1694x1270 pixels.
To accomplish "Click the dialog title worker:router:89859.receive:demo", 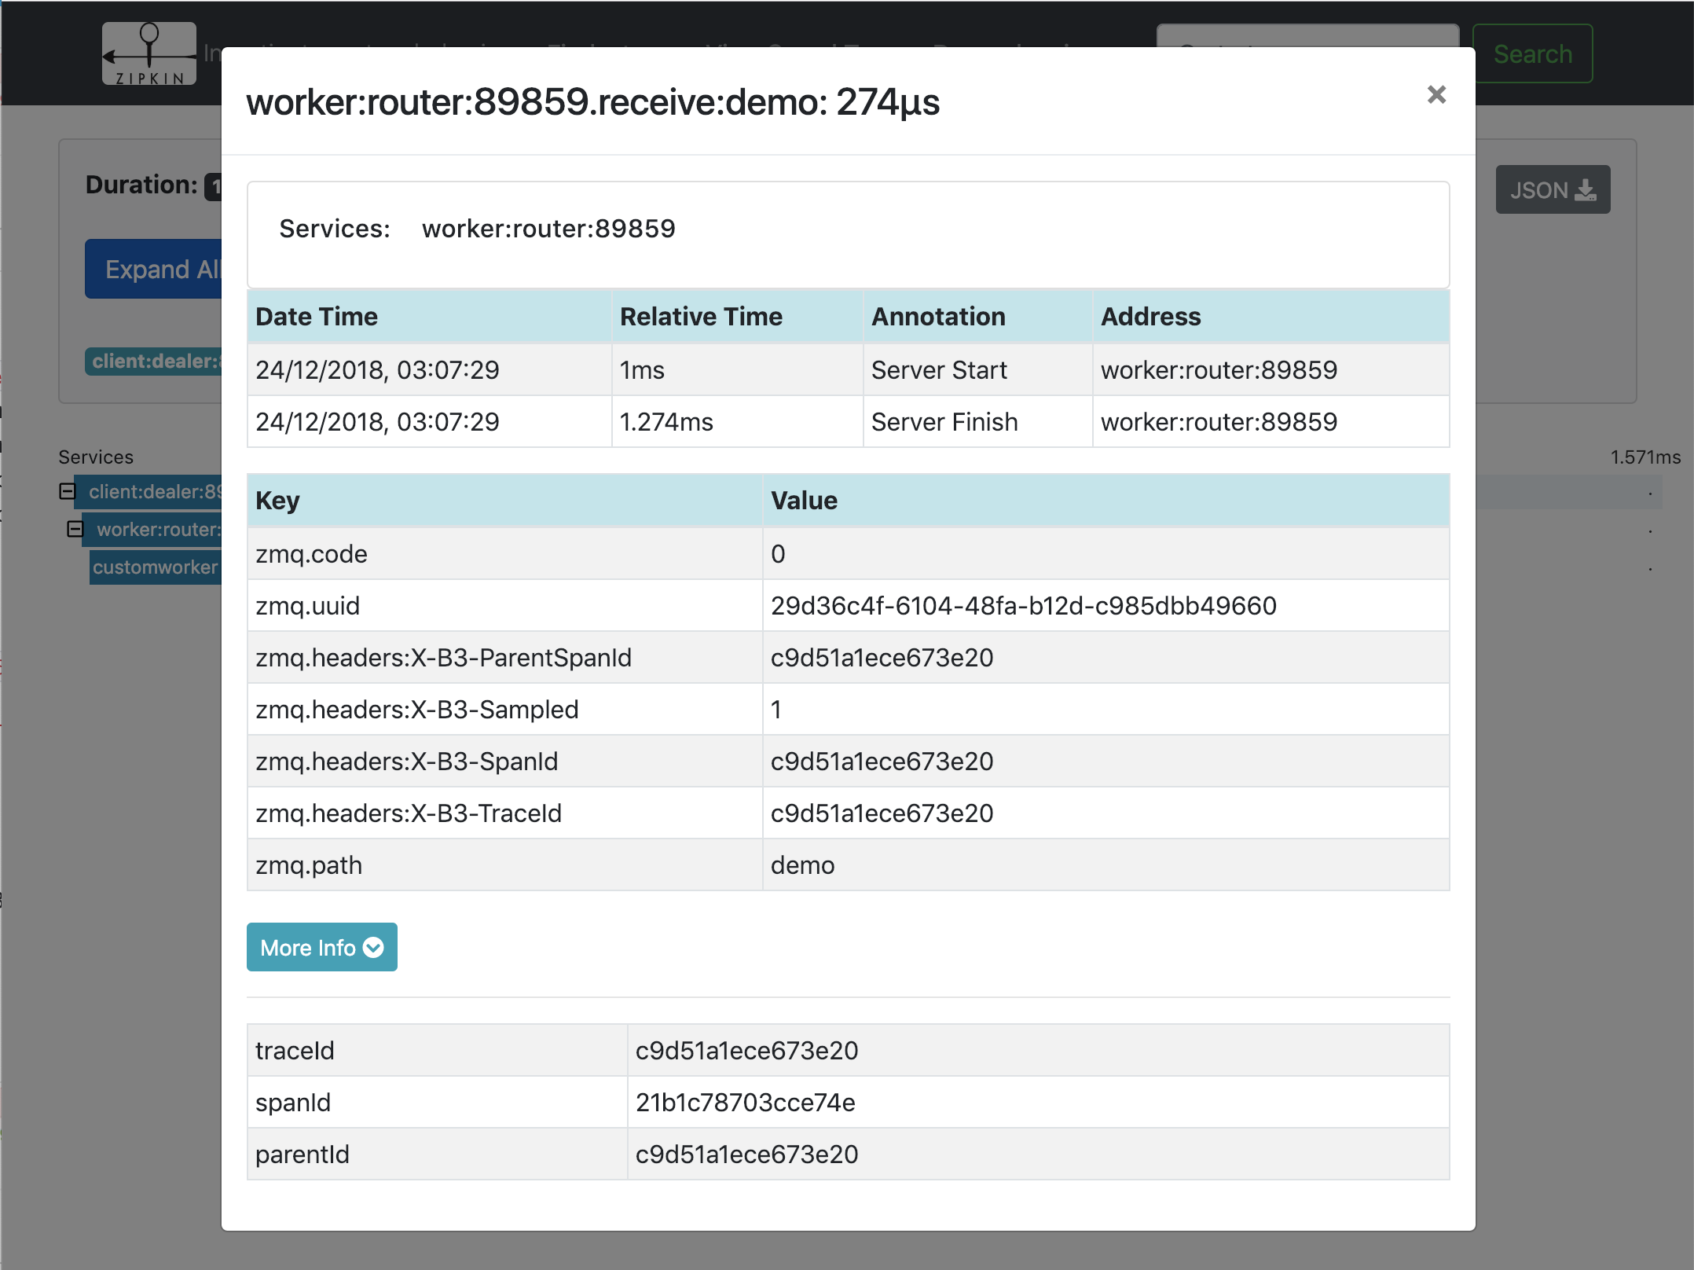I will coord(592,101).
